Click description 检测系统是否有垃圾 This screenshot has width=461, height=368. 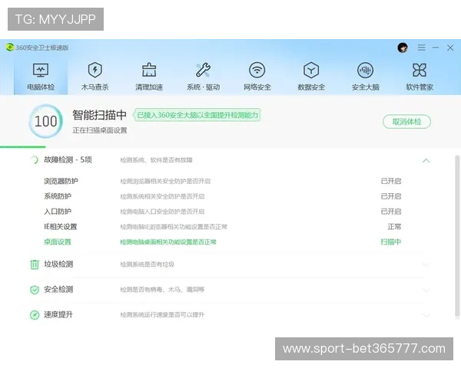pos(147,264)
